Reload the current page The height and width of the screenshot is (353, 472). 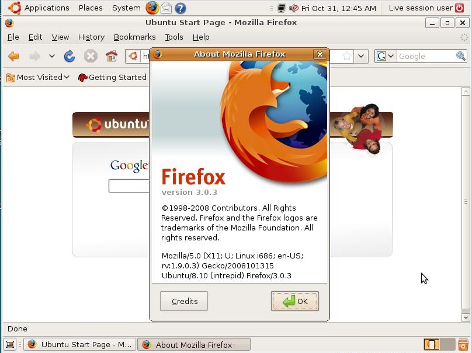tap(70, 56)
